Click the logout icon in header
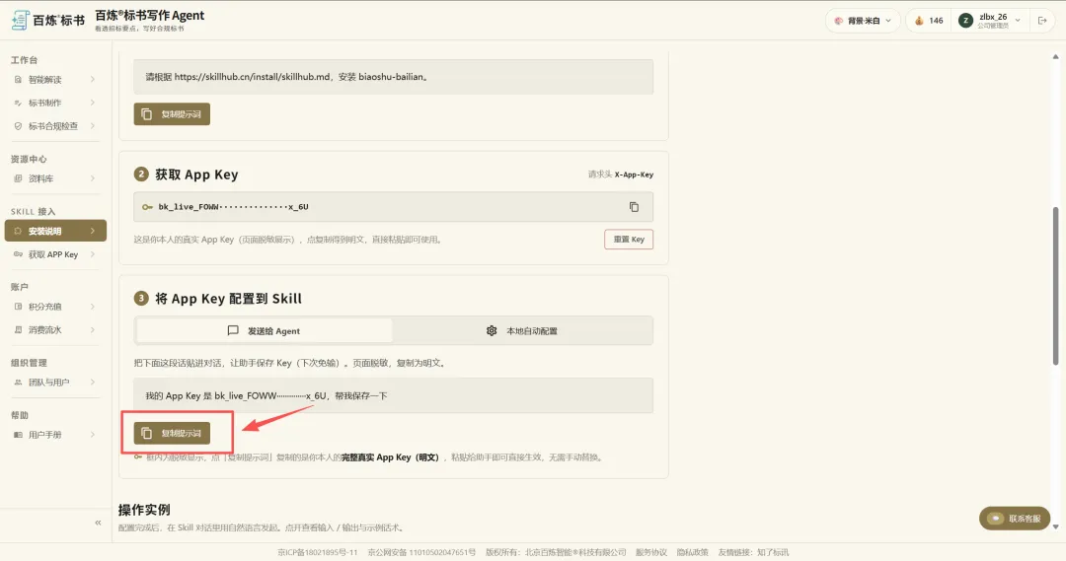The width and height of the screenshot is (1066, 561). [1042, 21]
